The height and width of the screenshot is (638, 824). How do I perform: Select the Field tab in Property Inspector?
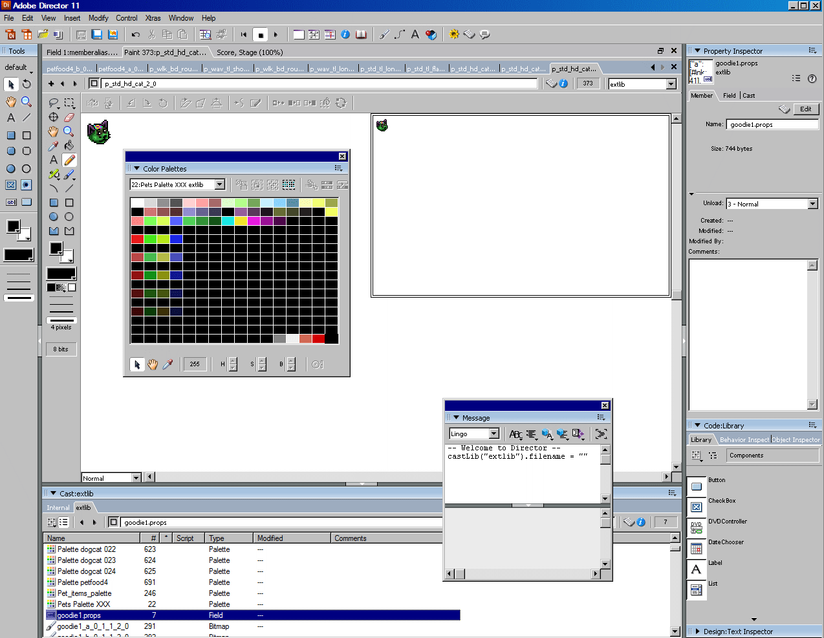730,95
